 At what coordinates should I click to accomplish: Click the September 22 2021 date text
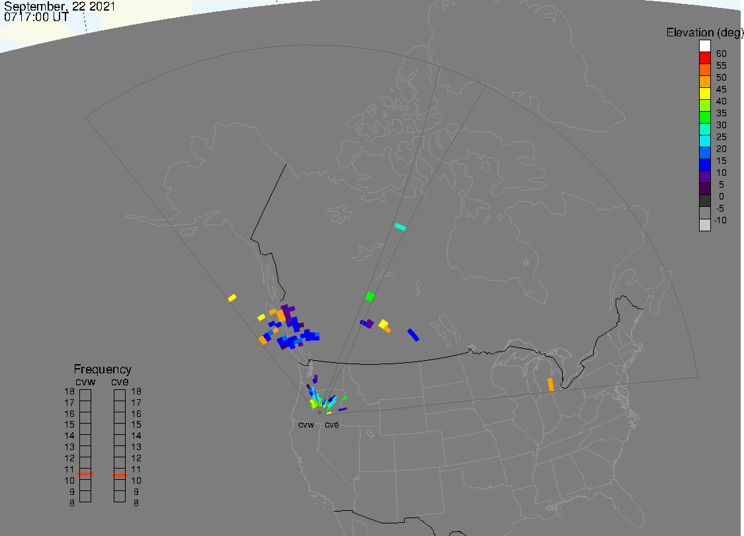coord(60,7)
